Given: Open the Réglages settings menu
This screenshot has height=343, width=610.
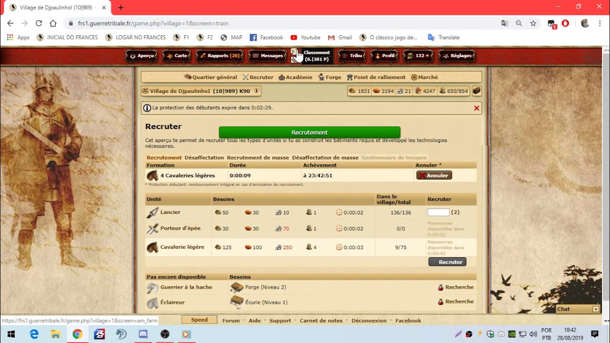Looking at the screenshot, I should point(457,56).
